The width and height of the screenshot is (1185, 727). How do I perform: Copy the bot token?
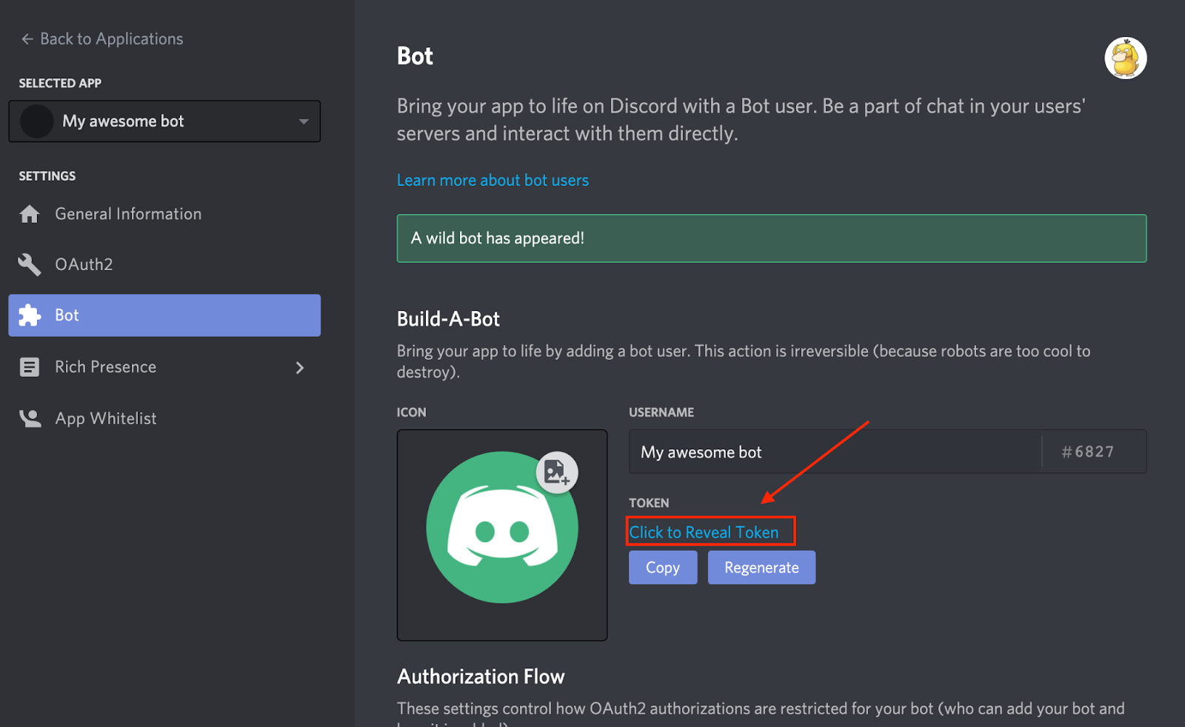[663, 567]
